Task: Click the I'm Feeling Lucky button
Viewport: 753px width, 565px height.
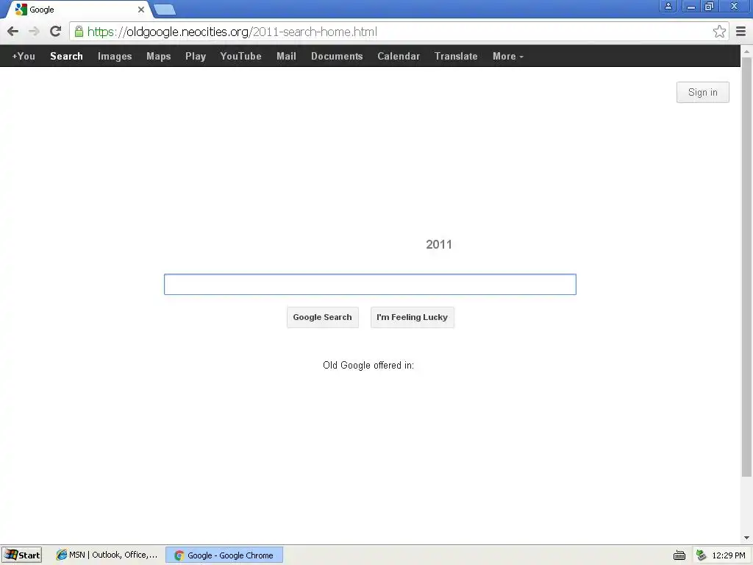Action: pyautogui.click(x=412, y=317)
